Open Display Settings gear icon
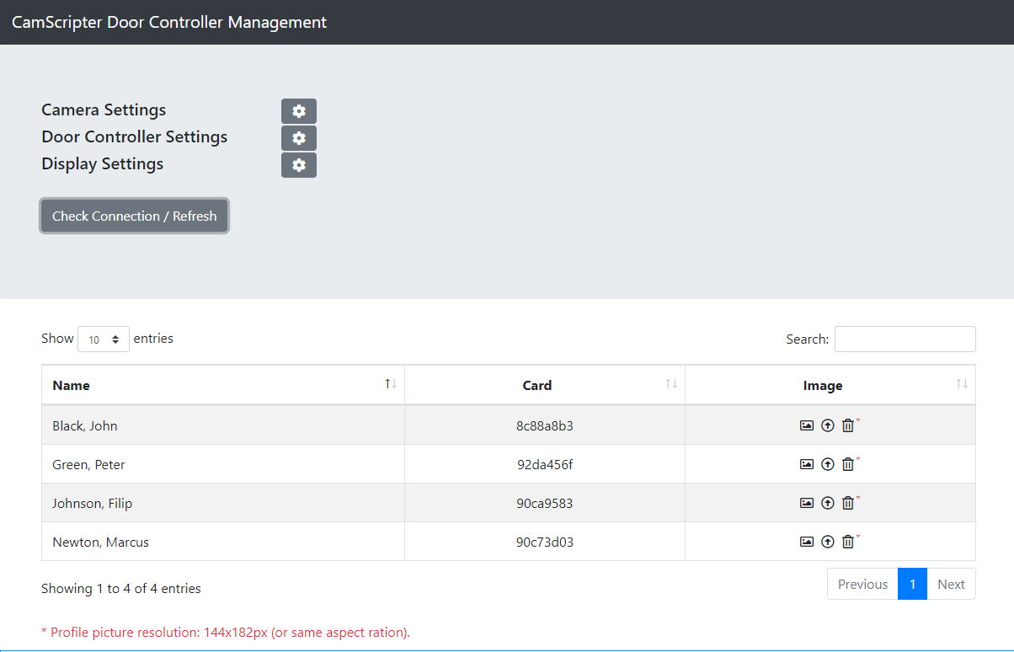This screenshot has height=652, width=1014. point(298,165)
